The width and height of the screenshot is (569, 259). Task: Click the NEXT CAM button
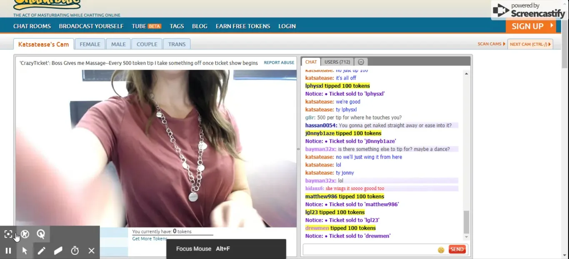point(530,44)
